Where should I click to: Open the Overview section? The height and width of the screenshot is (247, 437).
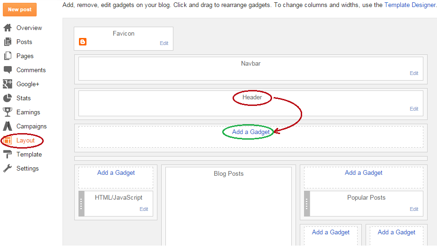click(29, 28)
